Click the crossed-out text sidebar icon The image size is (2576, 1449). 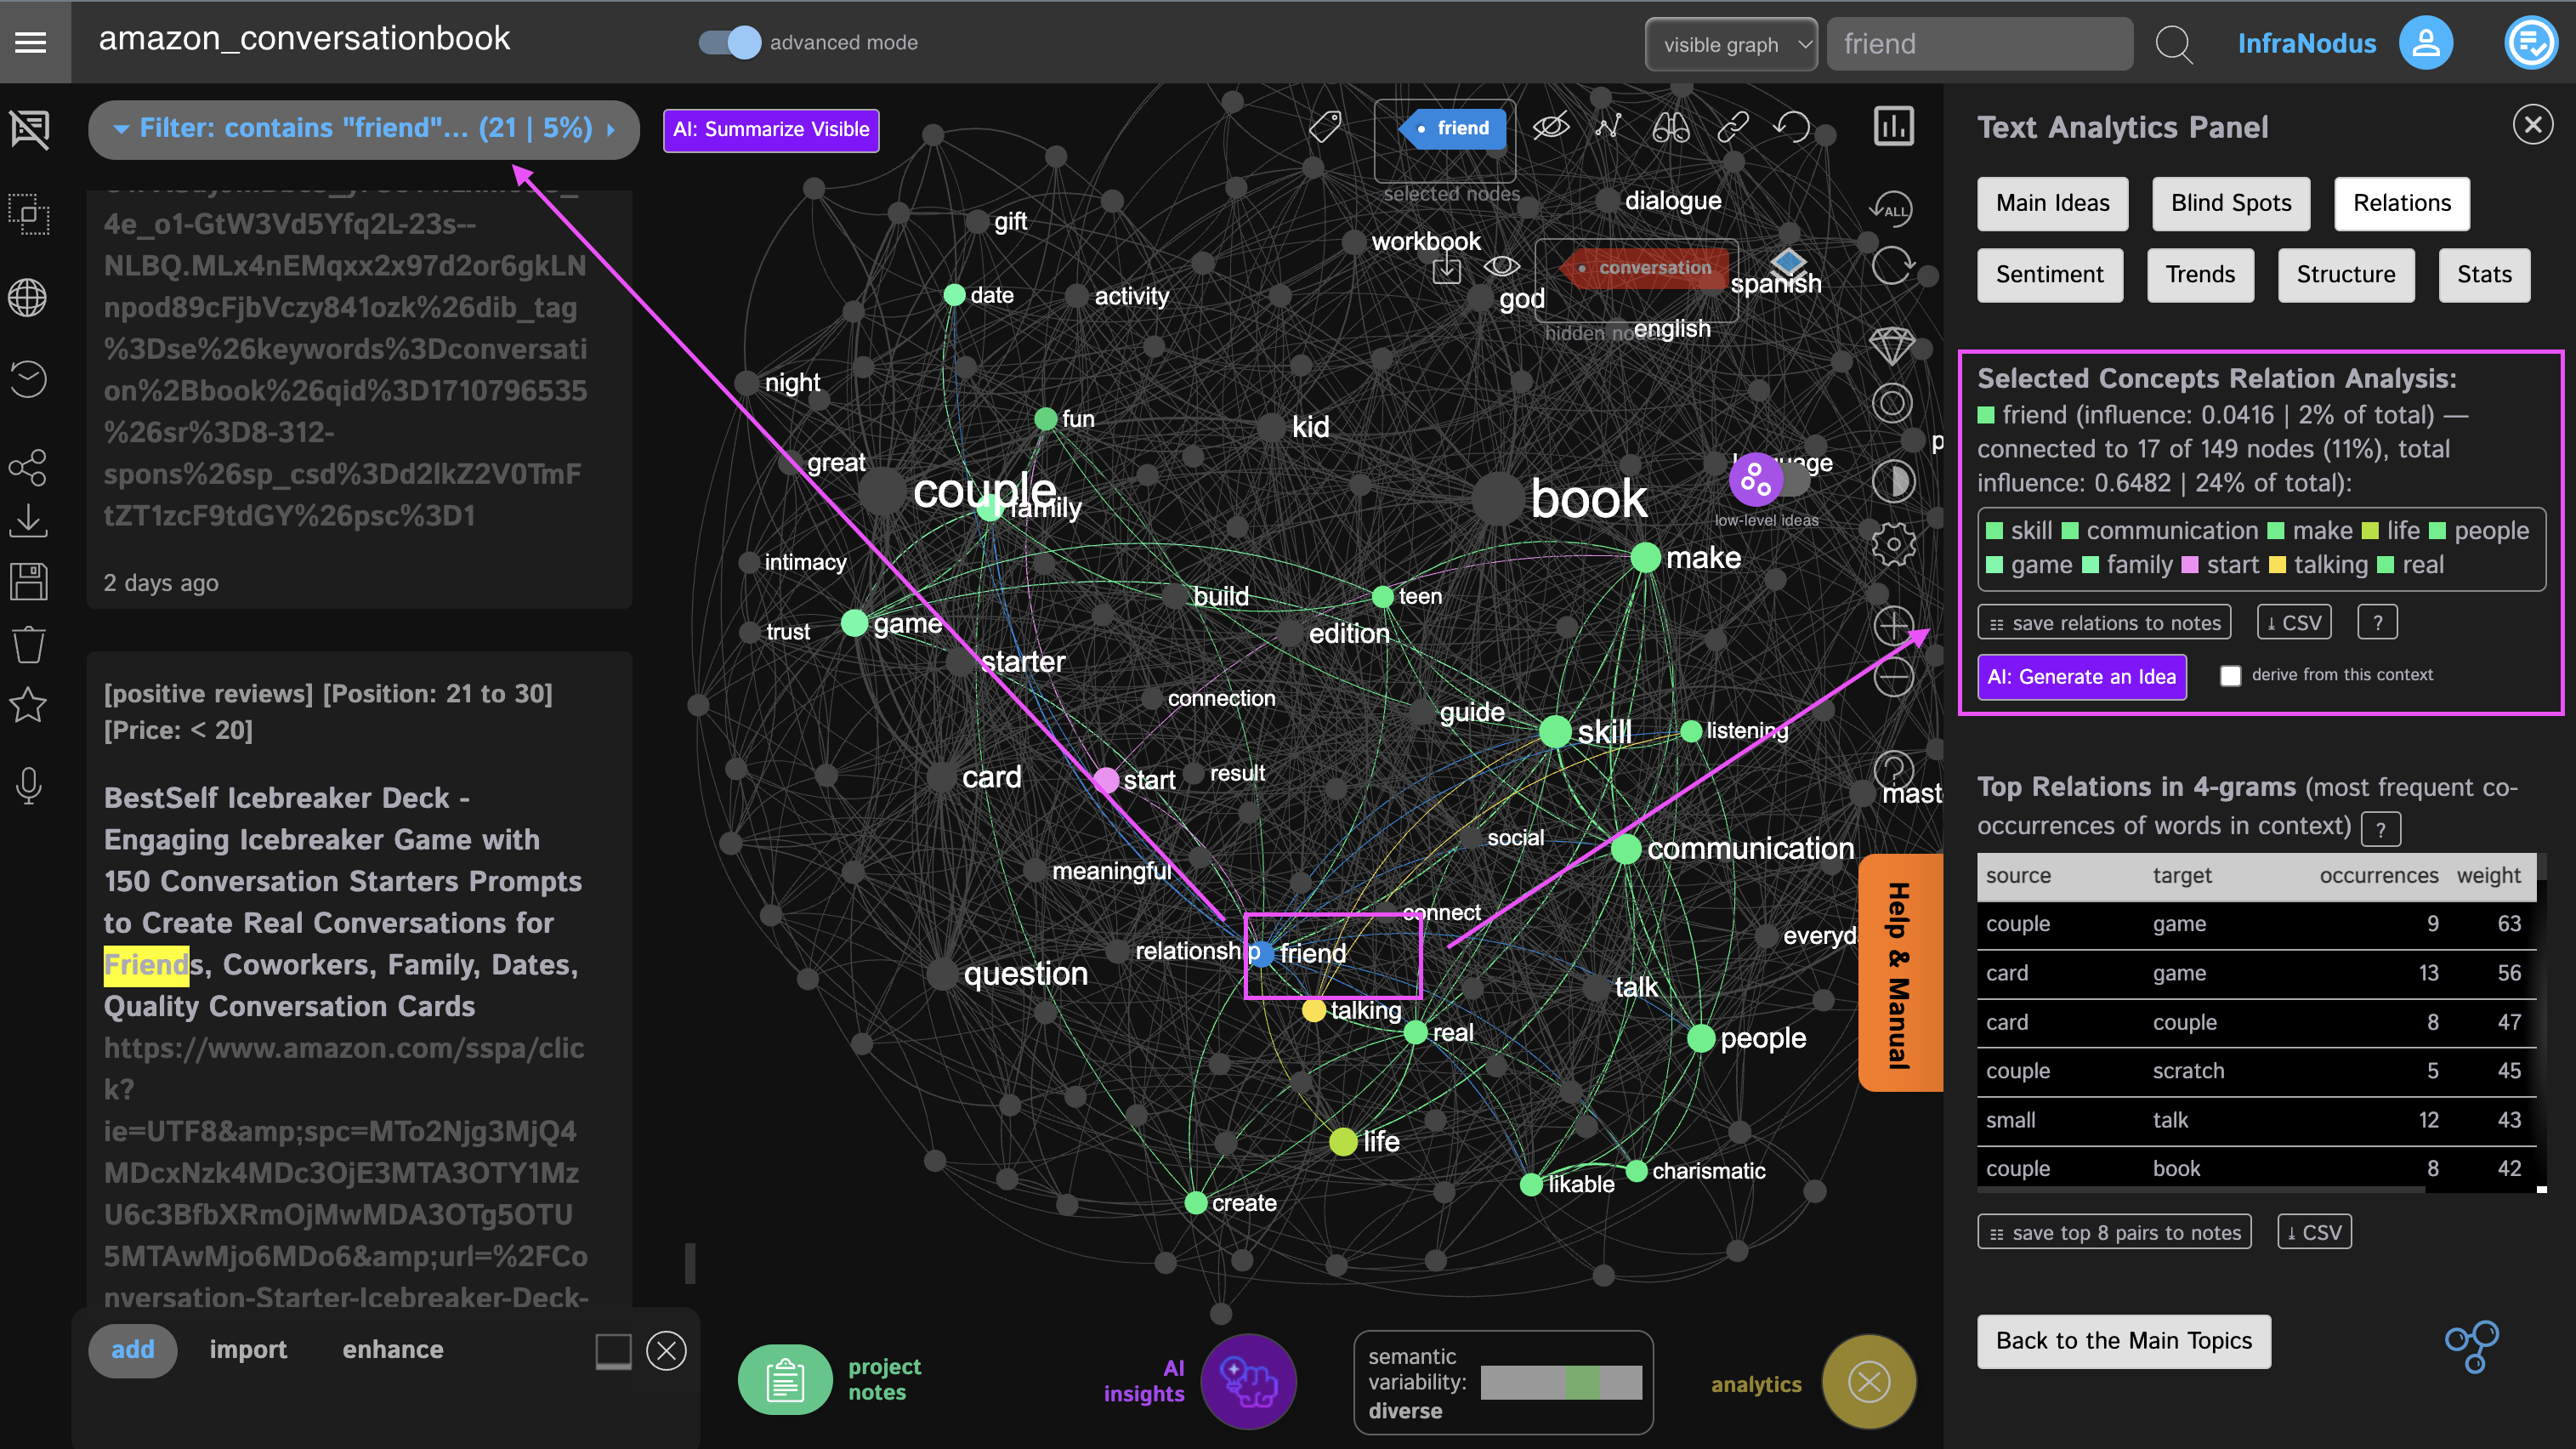click(29, 129)
